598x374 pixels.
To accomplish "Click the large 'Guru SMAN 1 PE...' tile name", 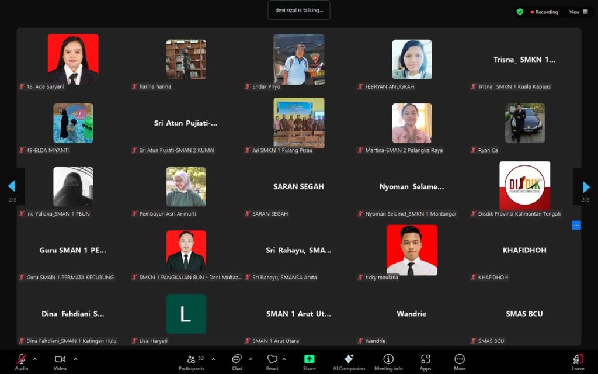I will (73, 250).
